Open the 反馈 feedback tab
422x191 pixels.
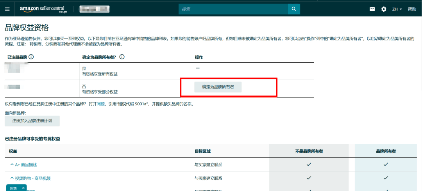point(13,188)
